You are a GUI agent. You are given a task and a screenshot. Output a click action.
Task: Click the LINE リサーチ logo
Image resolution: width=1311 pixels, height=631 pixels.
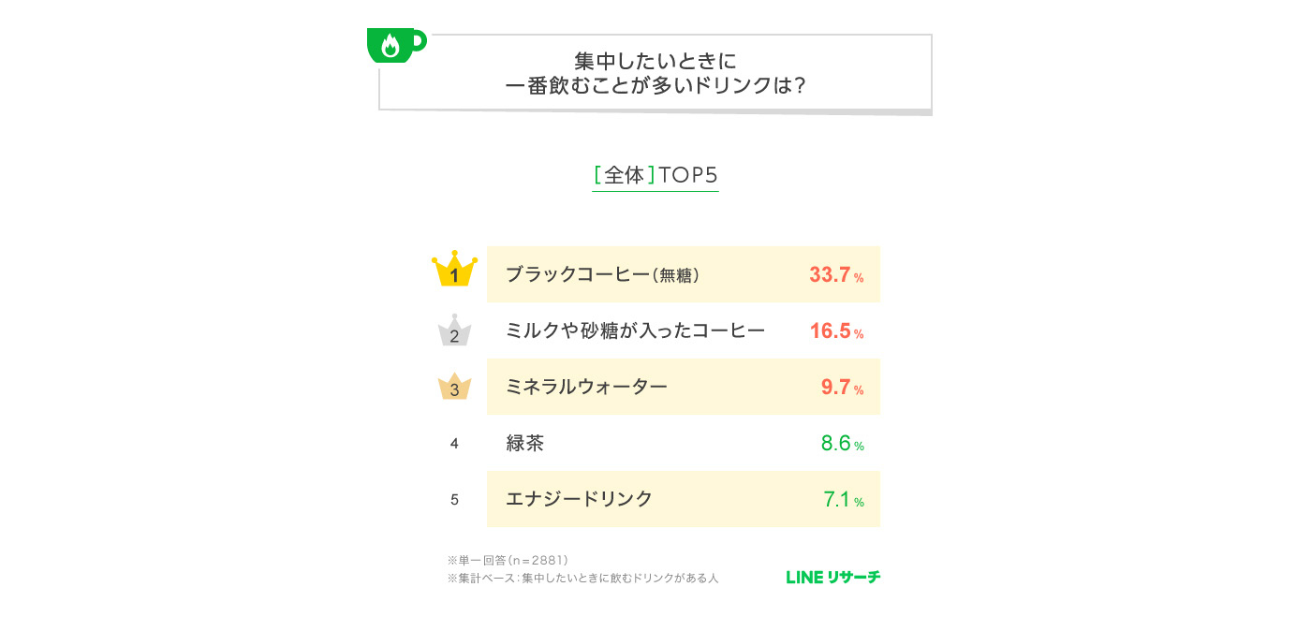(x=832, y=578)
